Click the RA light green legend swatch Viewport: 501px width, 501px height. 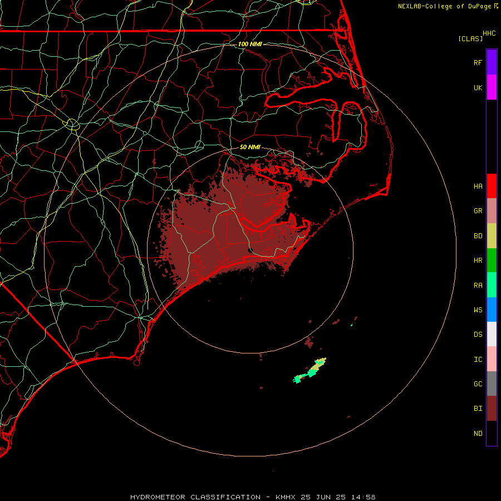click(492, 285)
